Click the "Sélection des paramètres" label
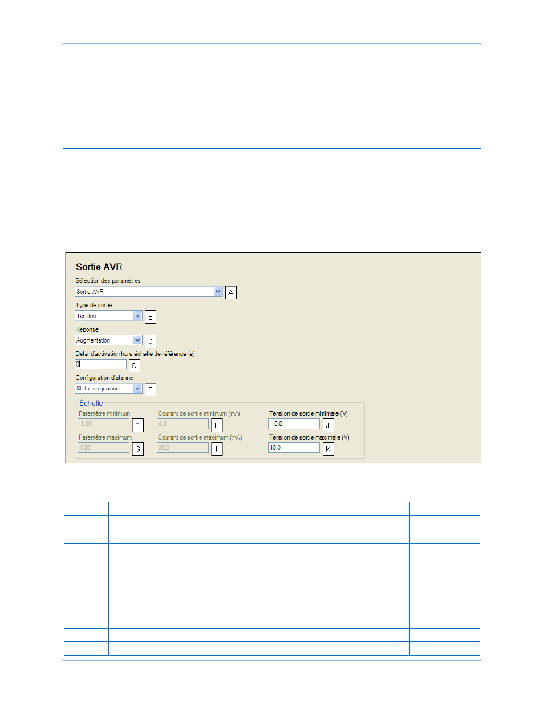Image resolution: width=544 pixels, height=704 pixels. (x=108, y=280)
